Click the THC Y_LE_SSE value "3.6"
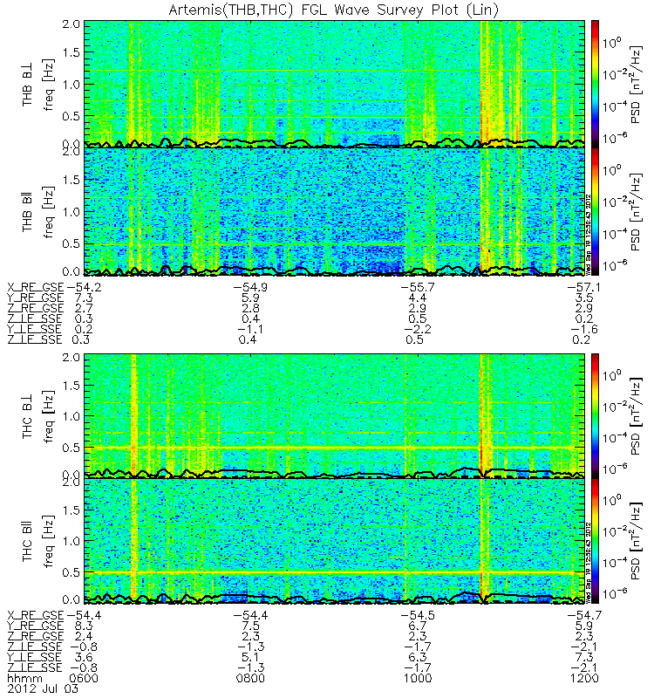Image resolution: width=654 pixels, height=698 pixels. tap(84, 657)
